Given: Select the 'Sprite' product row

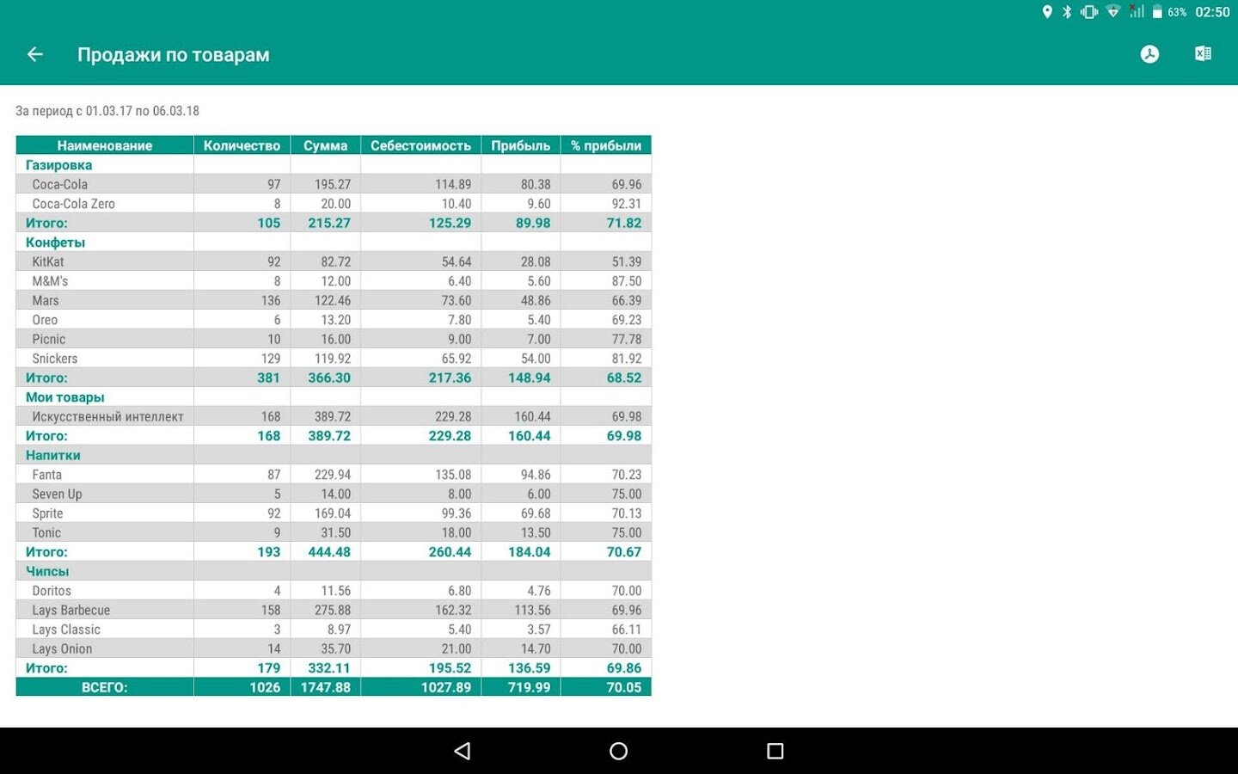Looking at the screenshot, I should (334, 513).
